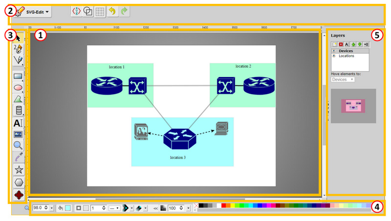Delete layer using the red X button

[x=341, y=44]
